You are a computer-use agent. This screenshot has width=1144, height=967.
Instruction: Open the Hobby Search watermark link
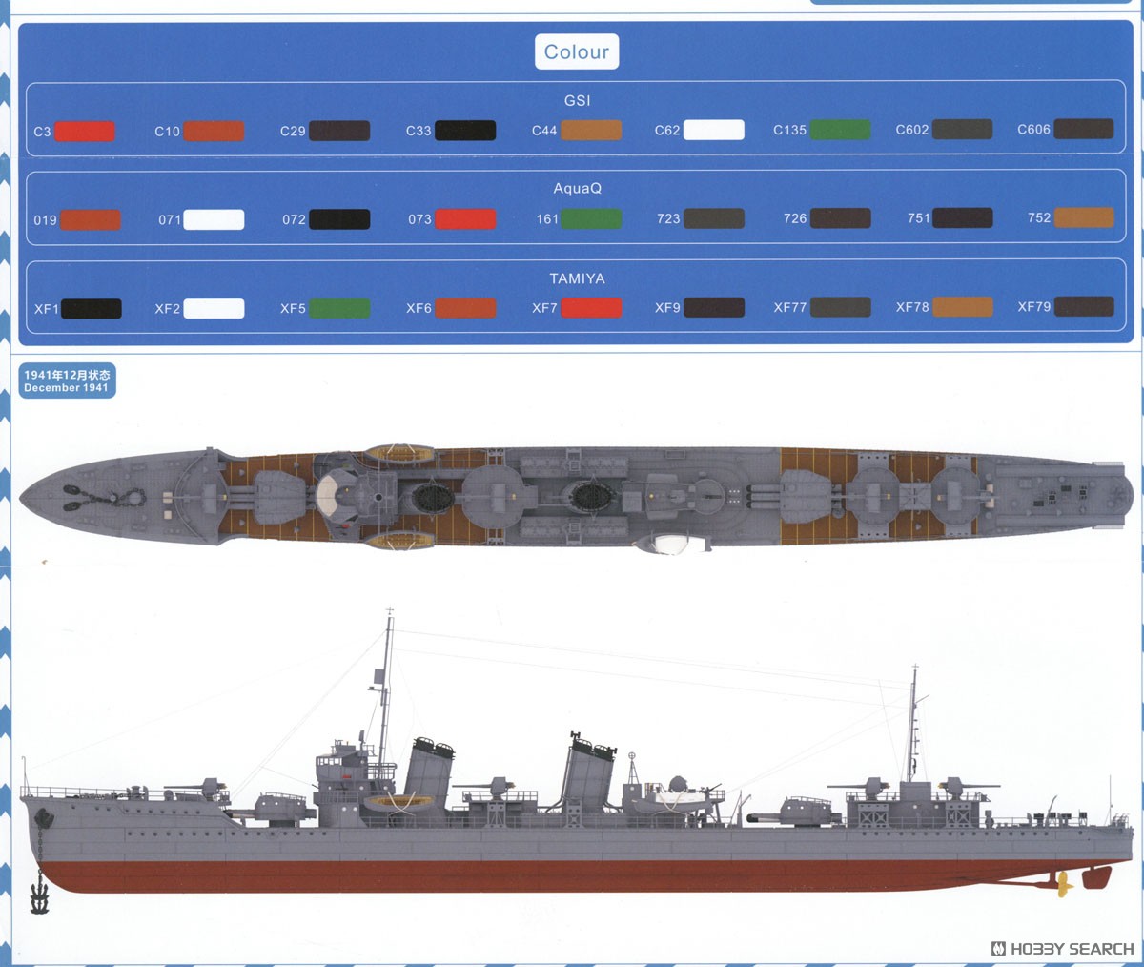(1063, 949)
